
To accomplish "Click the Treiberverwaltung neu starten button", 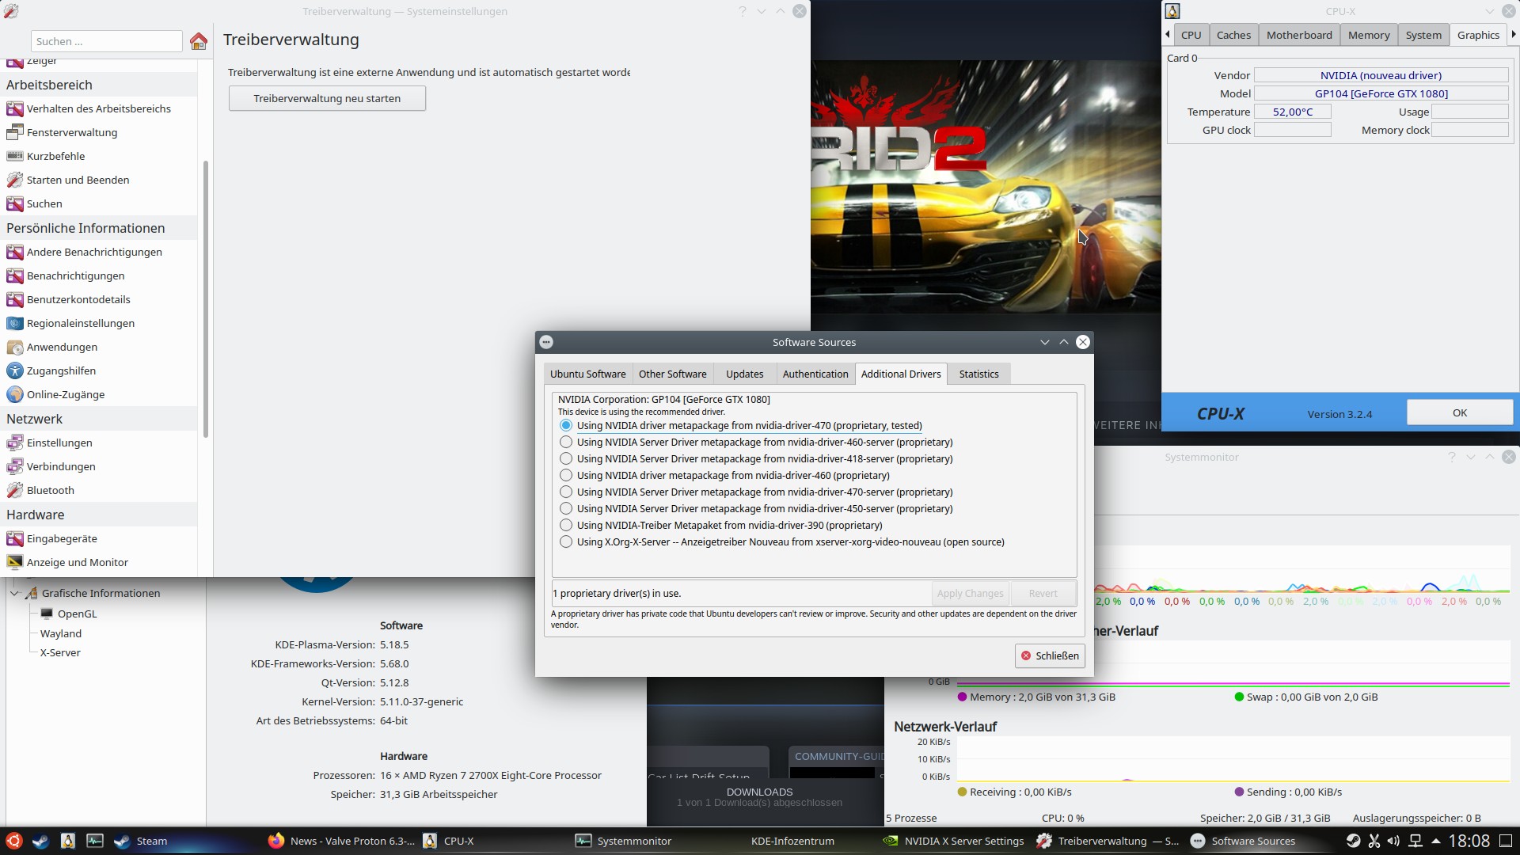I will [x=326, y=98].
